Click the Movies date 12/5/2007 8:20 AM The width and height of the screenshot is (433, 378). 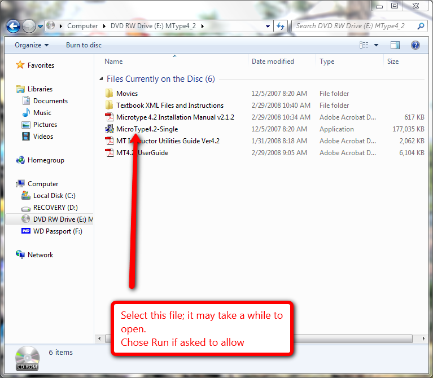(279, 94)
